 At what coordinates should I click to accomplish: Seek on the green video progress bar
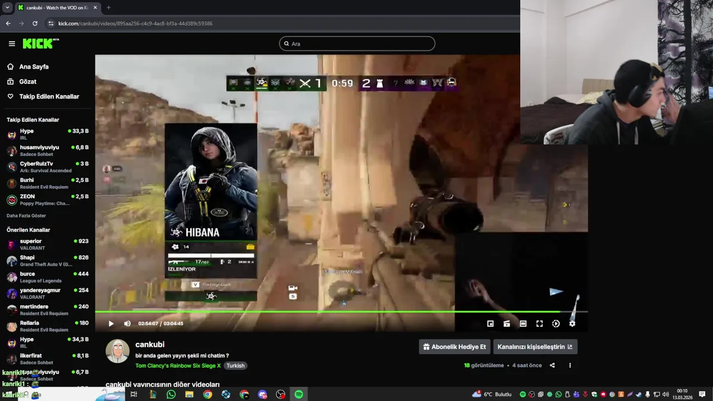click(x=341, y=312)
